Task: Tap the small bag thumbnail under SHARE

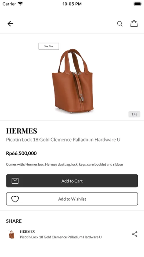Action: [12, 234]
